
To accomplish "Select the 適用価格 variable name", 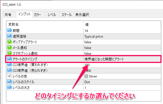I will 19,36.
